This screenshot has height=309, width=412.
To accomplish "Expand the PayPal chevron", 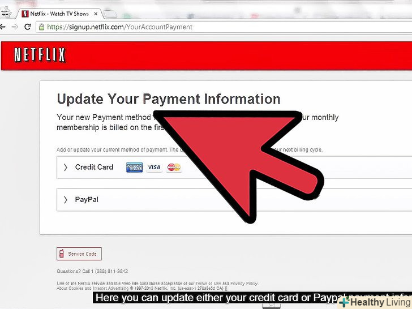I will click(x=66, y=200).
